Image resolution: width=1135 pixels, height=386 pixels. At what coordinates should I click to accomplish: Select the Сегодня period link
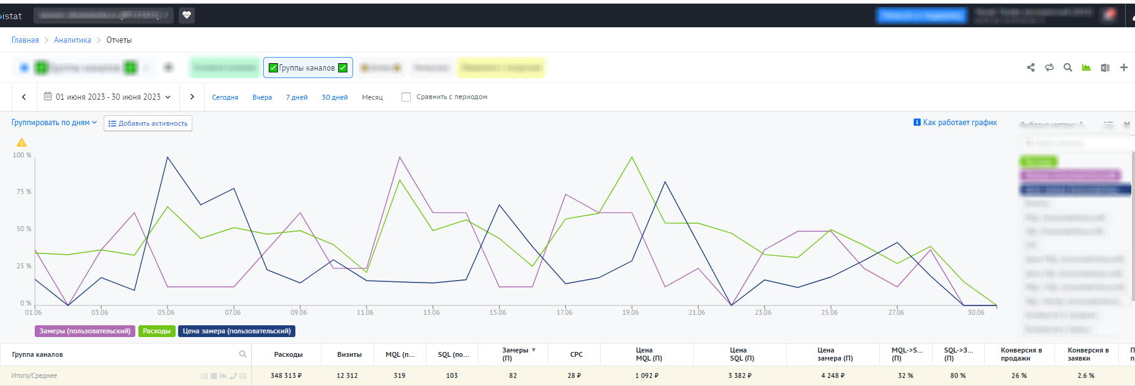click(225, 97)
